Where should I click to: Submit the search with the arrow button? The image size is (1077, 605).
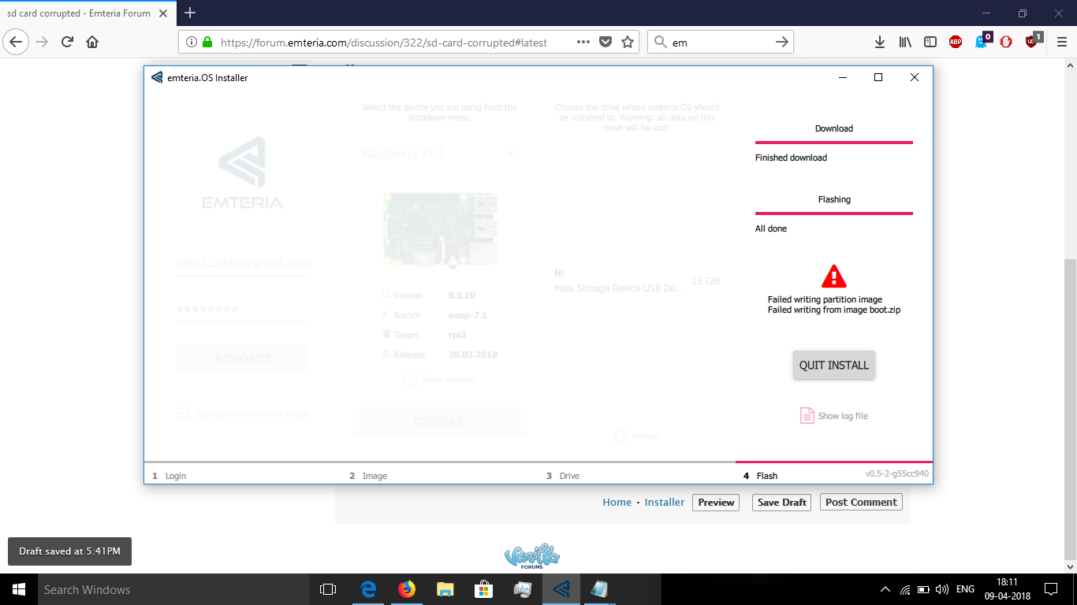tap(781, 42)
